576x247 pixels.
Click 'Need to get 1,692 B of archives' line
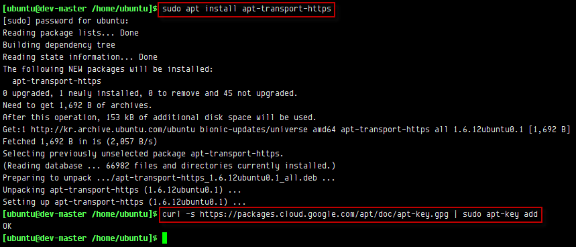[x=78, y=105]
